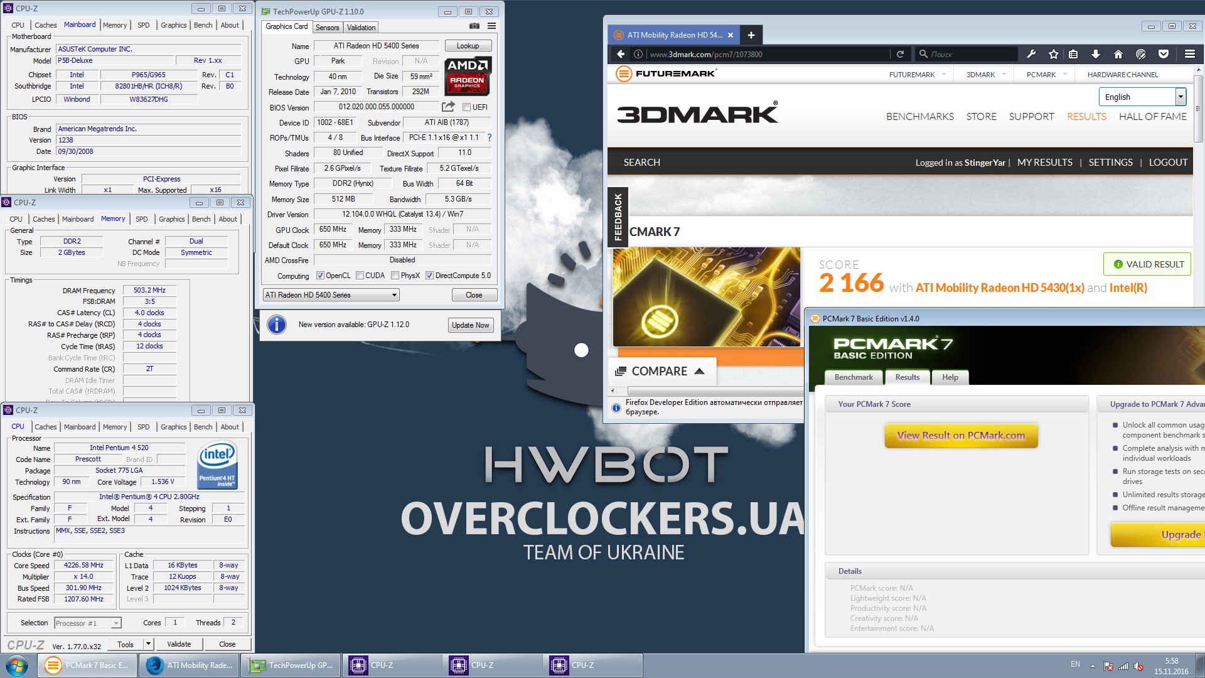Viewport: 1205px width, 678px height.
Task: Click the Validate button in CPU-Z
Action: pyautogui.click(x=179, y=644)
